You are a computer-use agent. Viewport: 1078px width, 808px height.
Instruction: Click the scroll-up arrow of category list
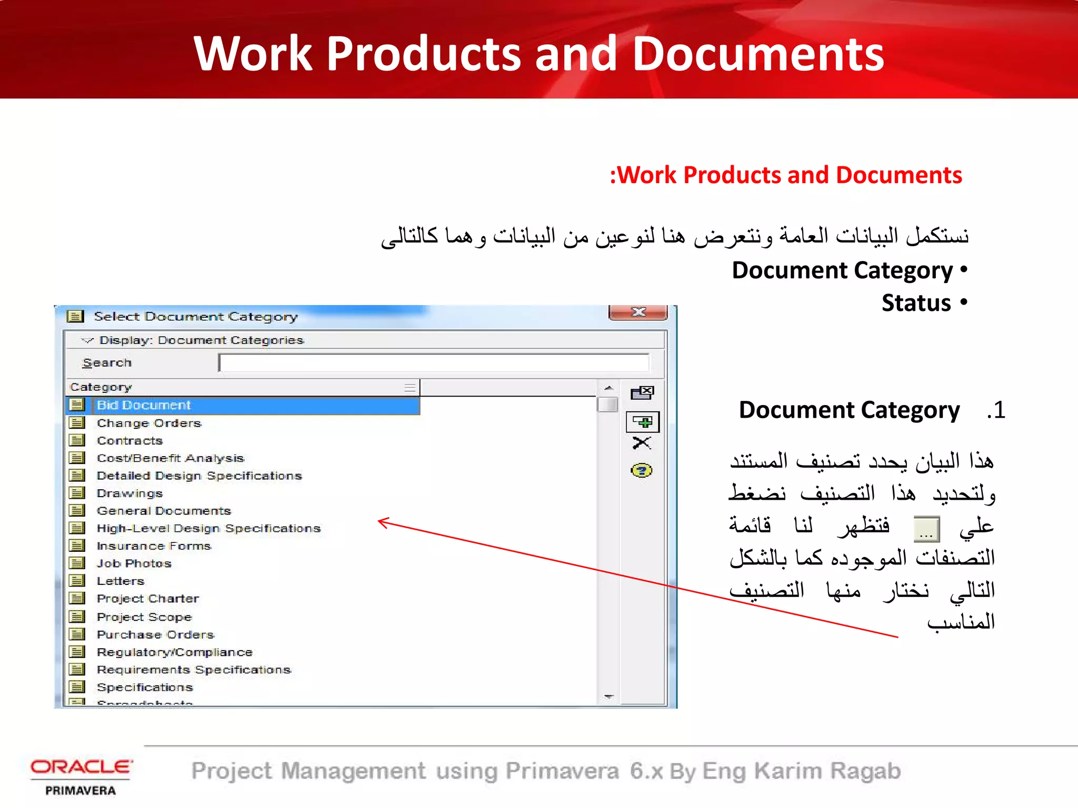(608, 388)
